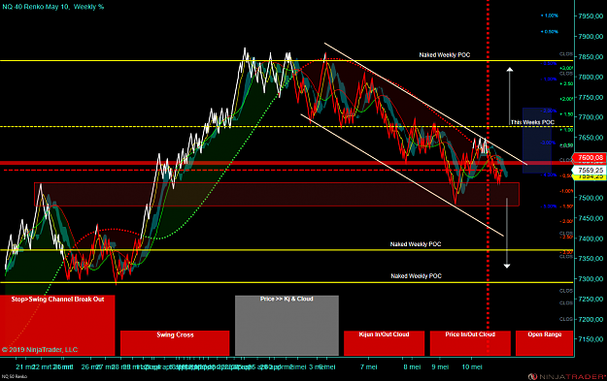Select the white downward arrow drawing
This screenshot has width=607, height=381.
tap(507, 234)
